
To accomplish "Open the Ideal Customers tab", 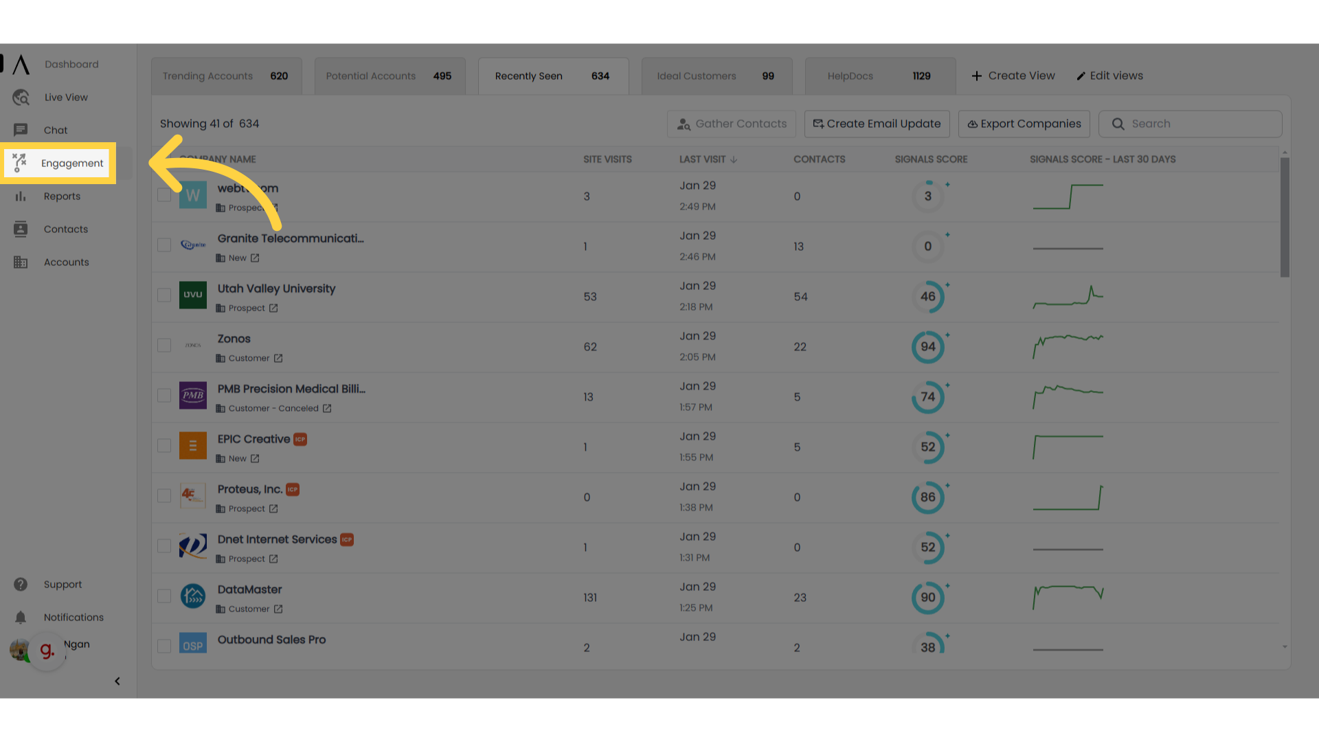I will click(x=717, y=76).
